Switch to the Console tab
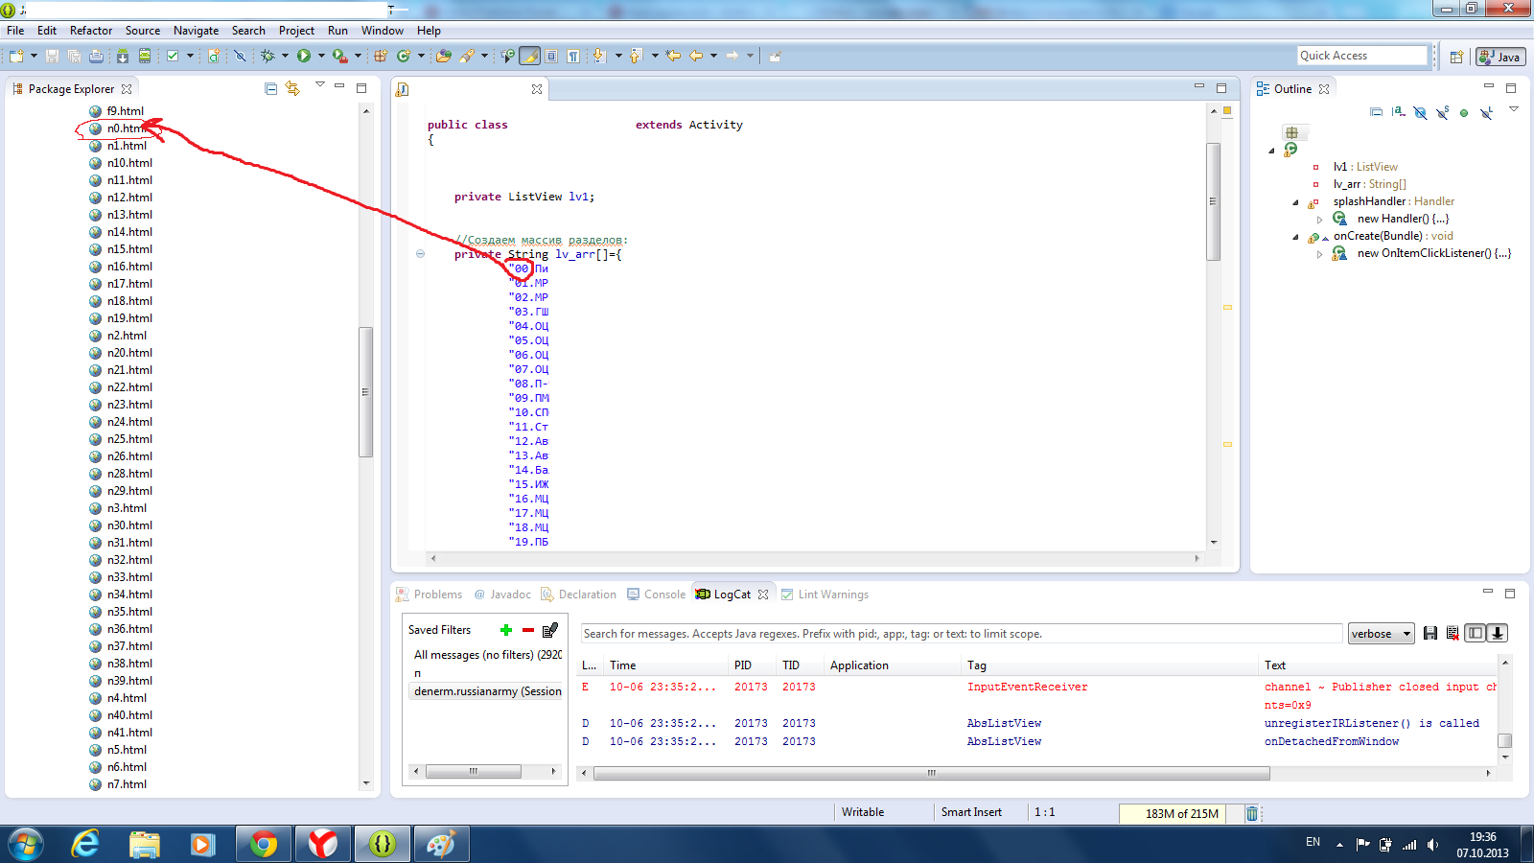1534x863 pixels. tap(657, 595)
